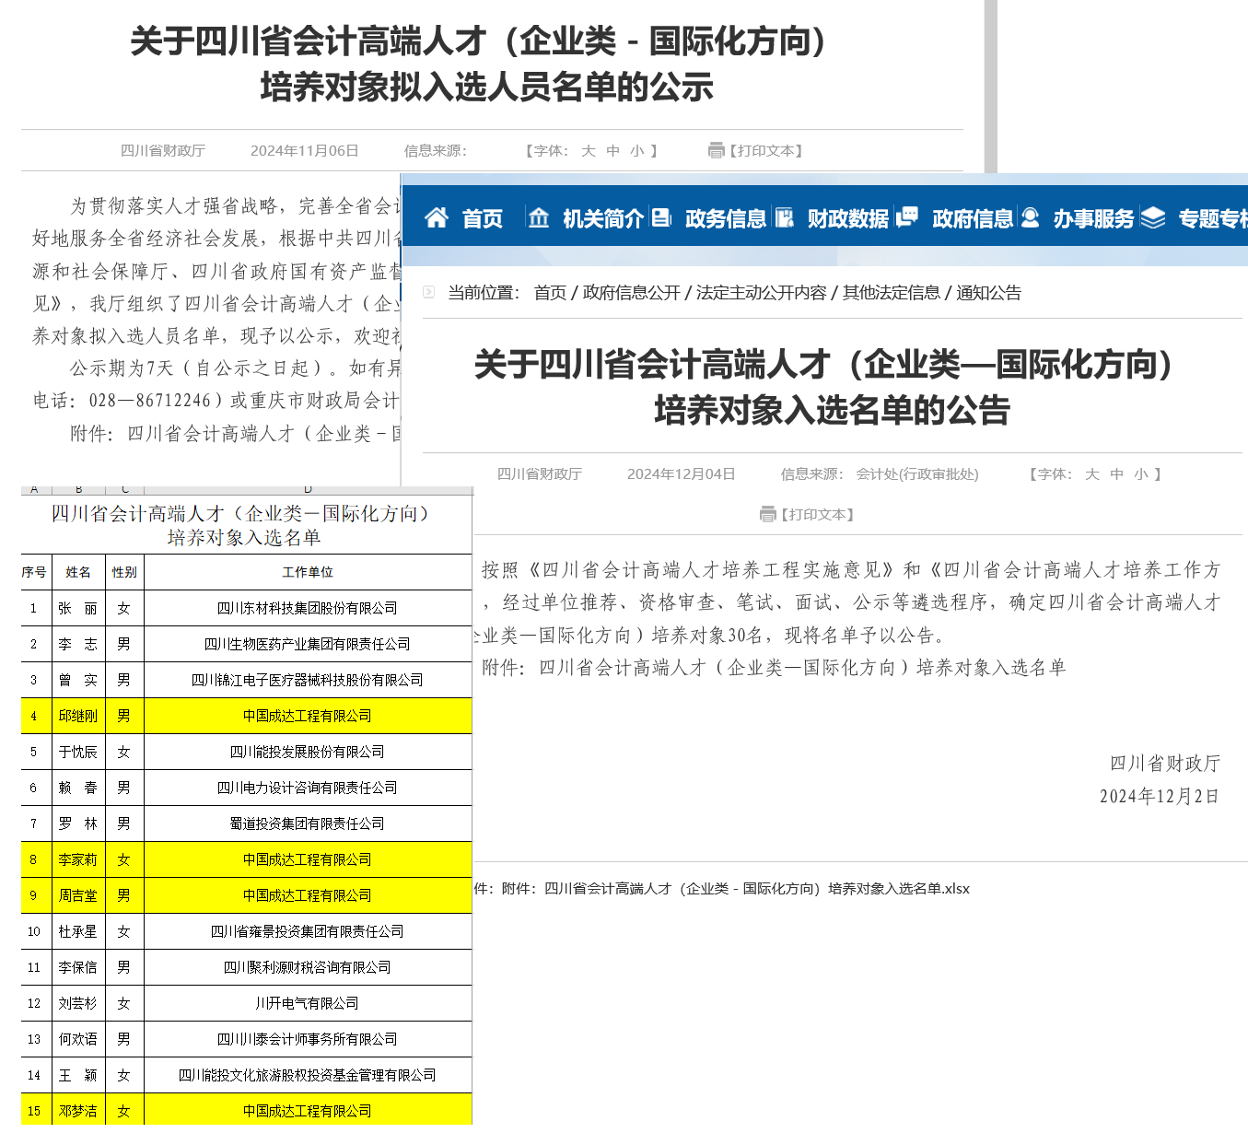
Task: Click the small icon before 当前位置
Action: coord(428,292)
